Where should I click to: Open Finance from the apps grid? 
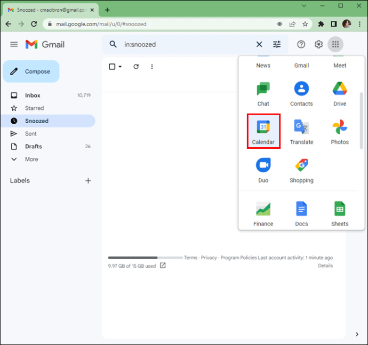[x=263, y=214]
